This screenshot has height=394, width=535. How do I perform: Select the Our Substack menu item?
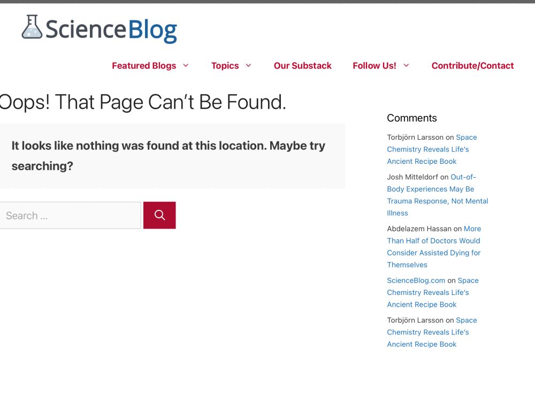[303, 65]
